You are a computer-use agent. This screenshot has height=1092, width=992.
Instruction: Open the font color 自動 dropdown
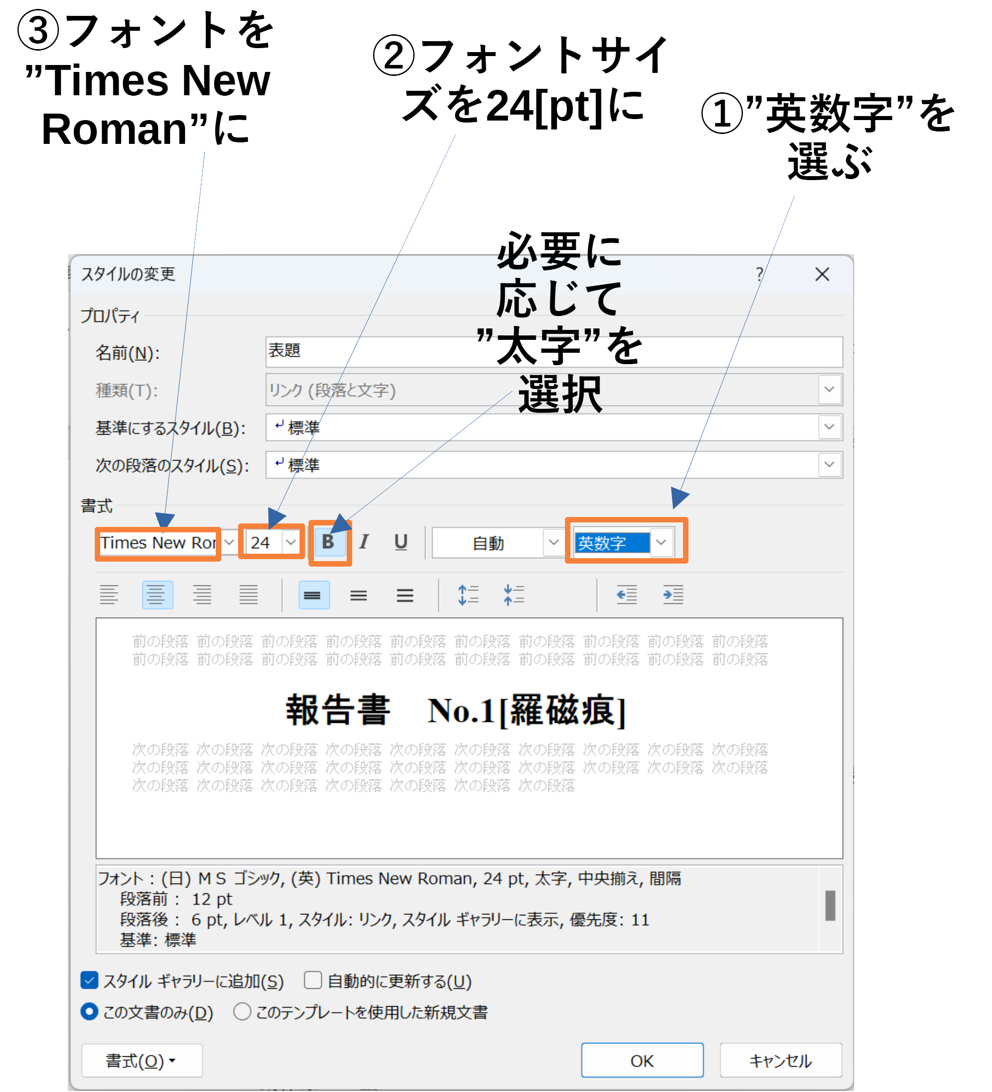(554, 542)
